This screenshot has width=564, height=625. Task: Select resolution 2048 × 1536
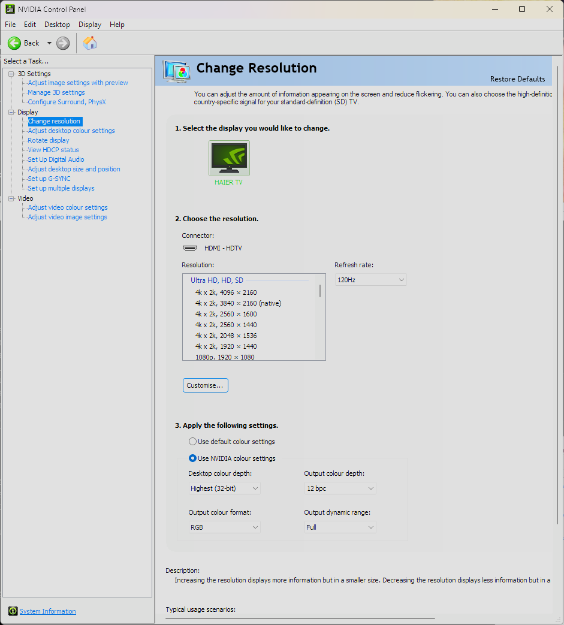pyautogui.click(x=226, y=336)
